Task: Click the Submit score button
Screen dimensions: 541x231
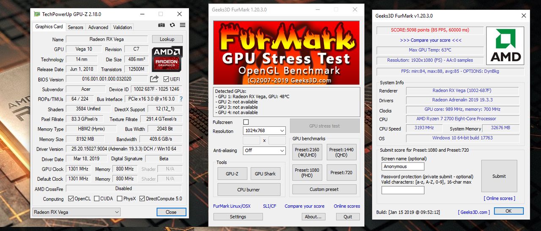Action: pos(499,176)
